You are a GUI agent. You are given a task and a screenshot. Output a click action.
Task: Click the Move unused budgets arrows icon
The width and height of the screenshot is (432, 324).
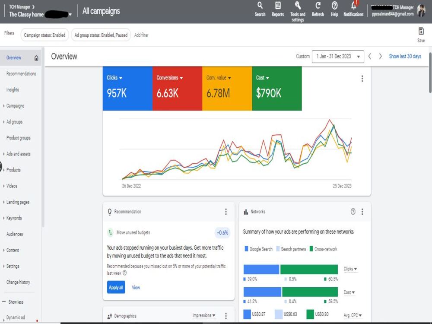[x=110, y=232]
